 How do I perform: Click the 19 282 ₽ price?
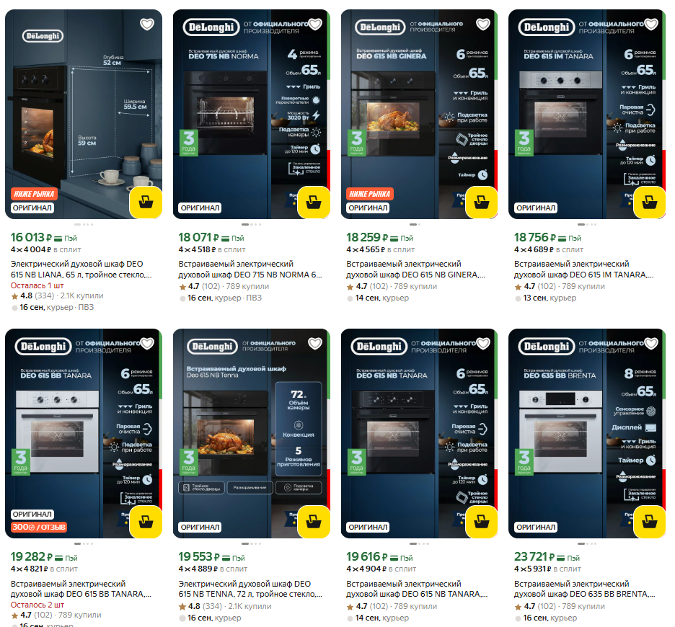pos(32,557)
